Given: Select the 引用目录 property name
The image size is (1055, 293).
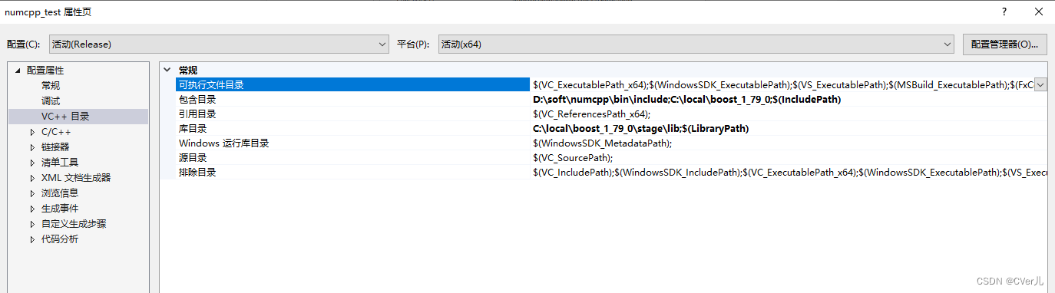Looking at the screenshot, I should pyautogui.click(x=197, y=114).
